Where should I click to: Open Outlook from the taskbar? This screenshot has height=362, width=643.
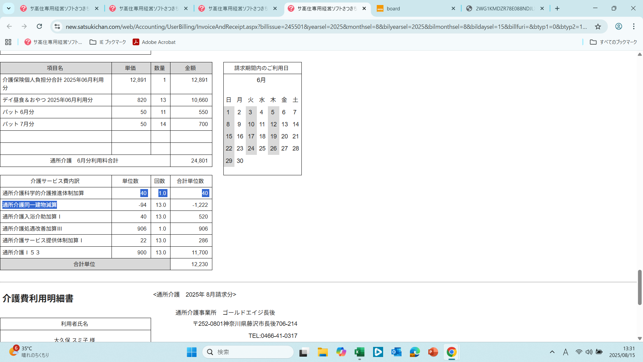point(396,352)
